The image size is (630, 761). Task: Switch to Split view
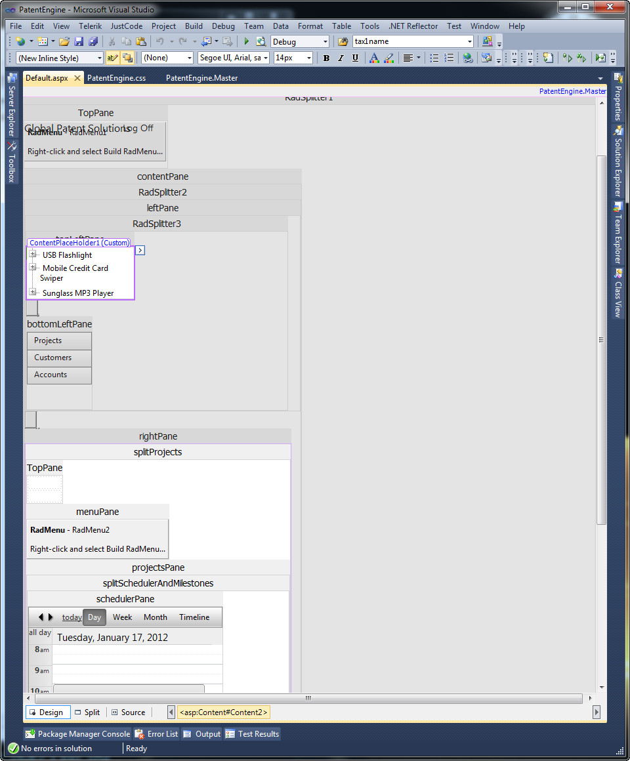pos(87,712)
